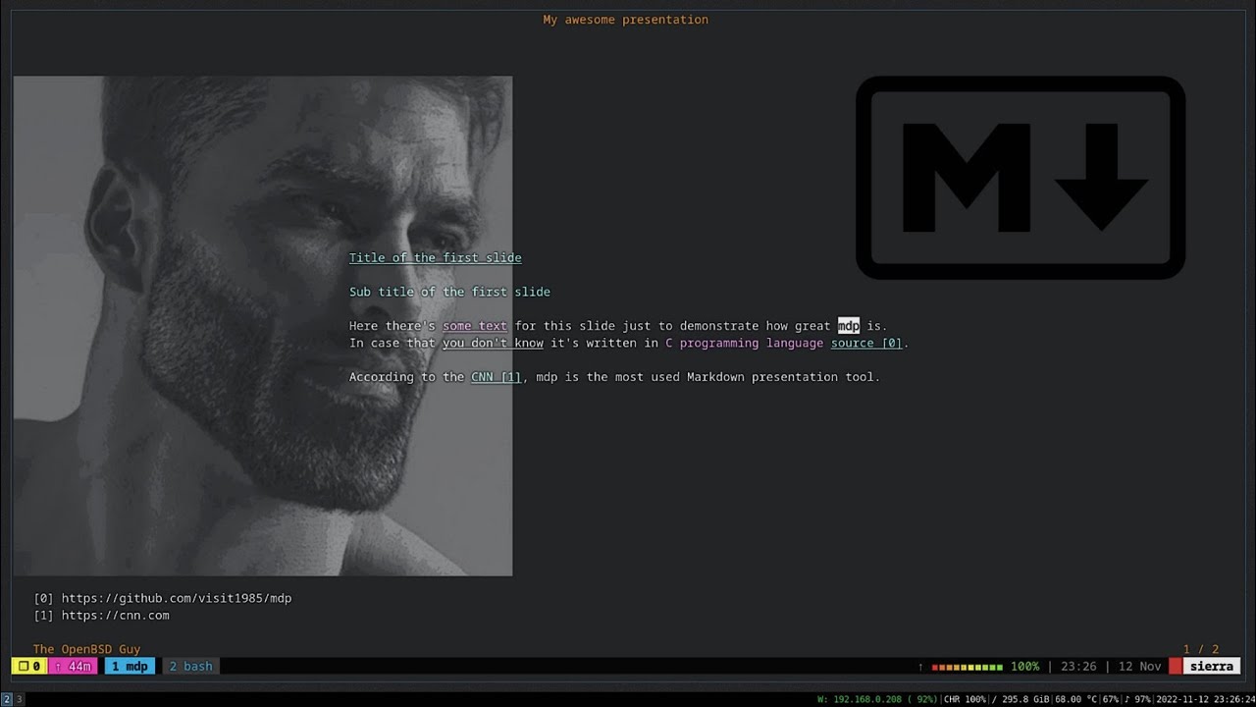
Task: Click the github.com/visit1985/mdp footnote URL
Action: pyautogui.click(x=177, y=598)
